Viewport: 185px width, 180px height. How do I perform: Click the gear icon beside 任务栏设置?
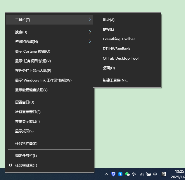click(x=11, y=165)
